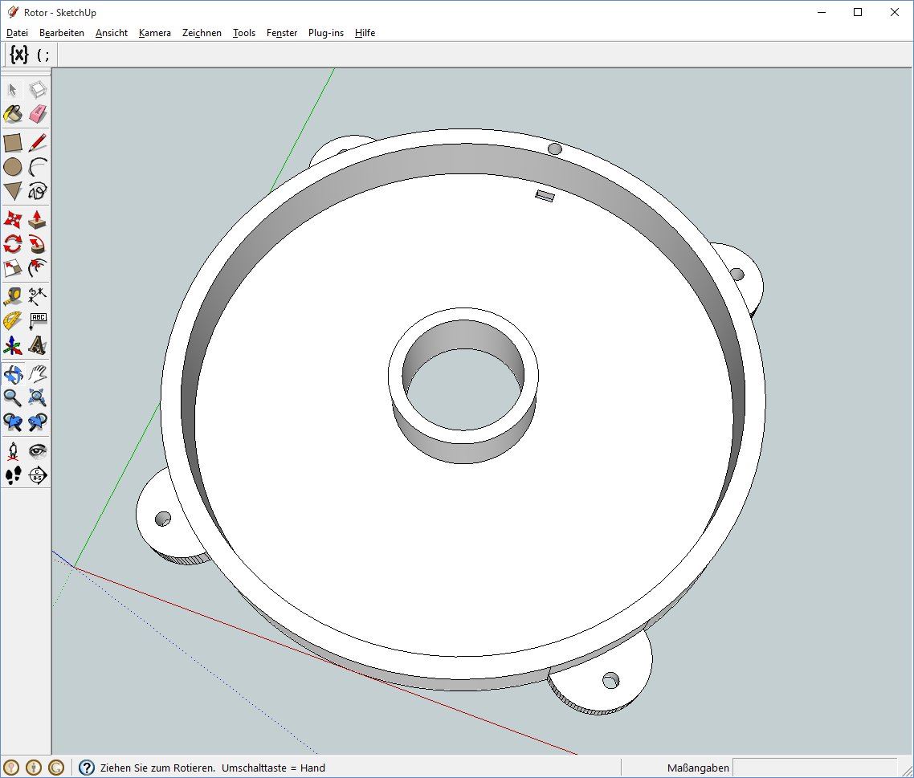Screen dimensions: 914x778
Task: Activate the Push/Pull tool
Action: pos(38,219)
